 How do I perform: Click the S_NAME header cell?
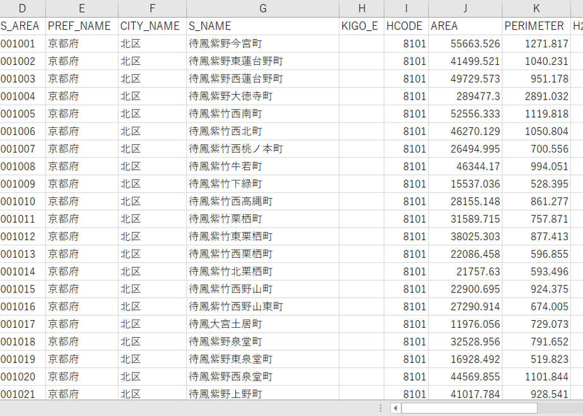pyautogui.click(x=263, y=26)
